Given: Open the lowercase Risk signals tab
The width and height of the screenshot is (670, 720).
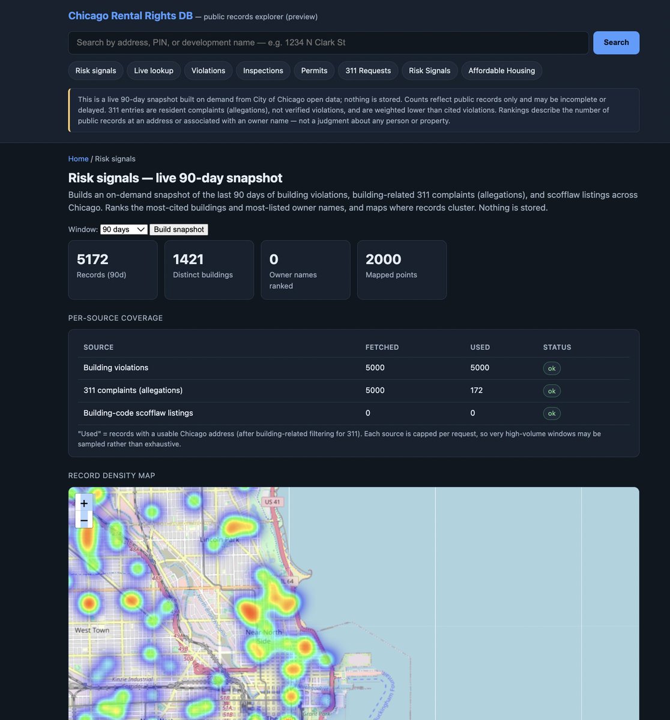Looking at the screenshot, I should (96, 71).
